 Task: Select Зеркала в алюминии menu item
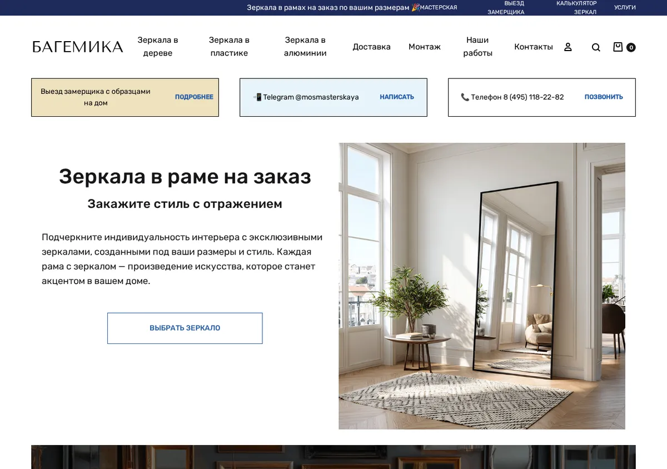tap(305, 47)
